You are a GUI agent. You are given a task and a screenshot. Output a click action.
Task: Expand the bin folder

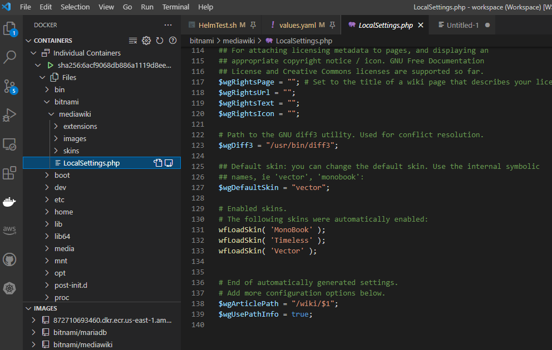click(x=47, y=89)
